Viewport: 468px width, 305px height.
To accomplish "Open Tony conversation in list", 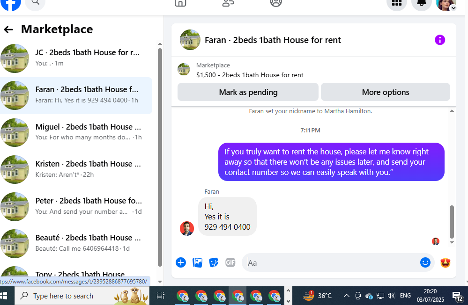I will pos(76,272).
